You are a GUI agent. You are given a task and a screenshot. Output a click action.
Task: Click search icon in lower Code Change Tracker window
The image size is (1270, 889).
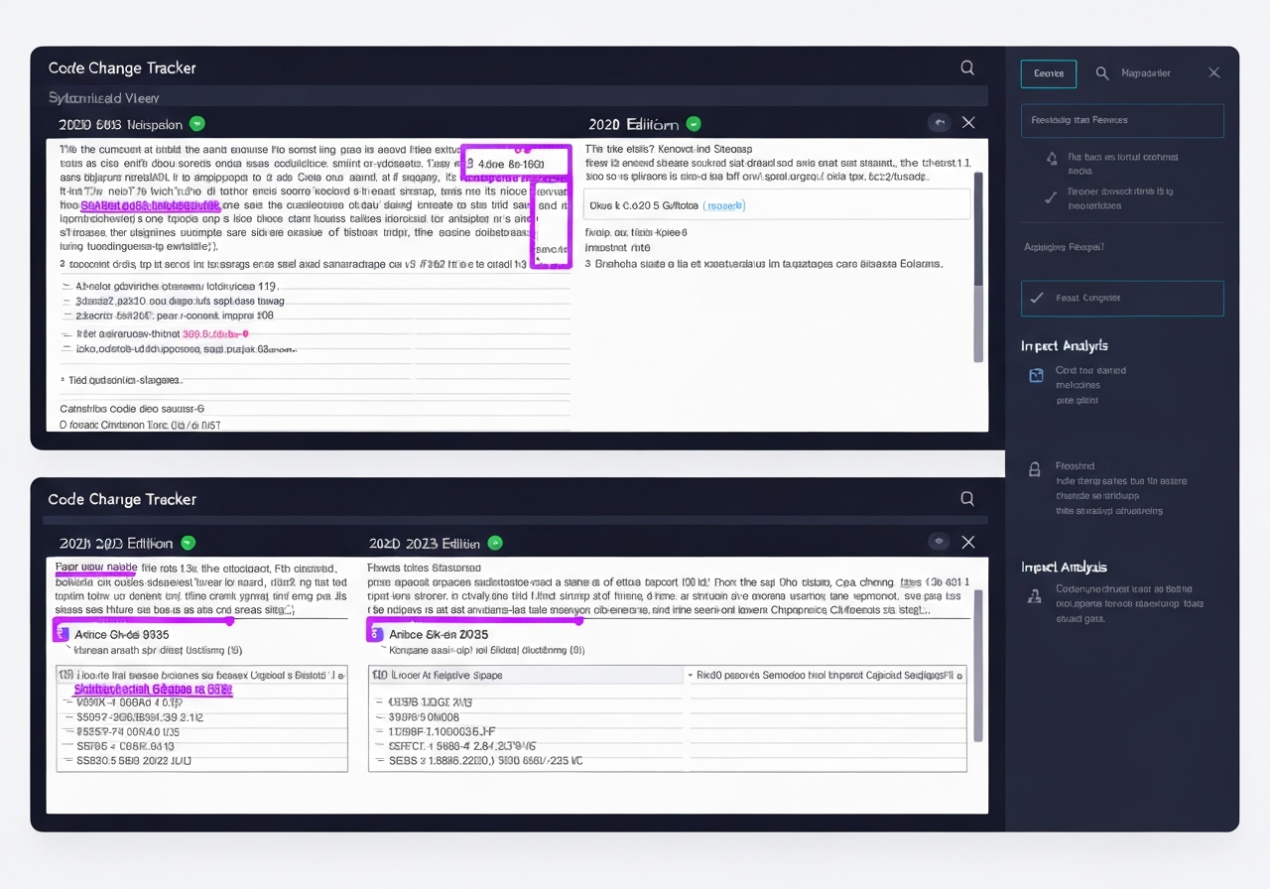(967, 499)
